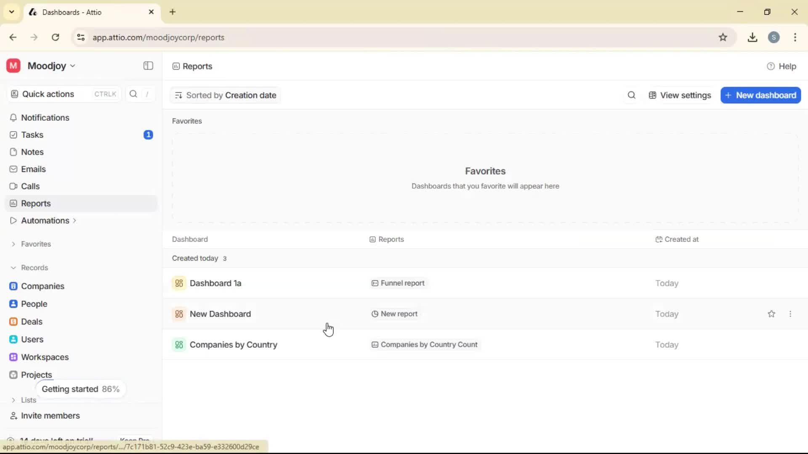Collapse the left sidebar panel
This screenshot has width=808, height=454.
tap(148, 66)
